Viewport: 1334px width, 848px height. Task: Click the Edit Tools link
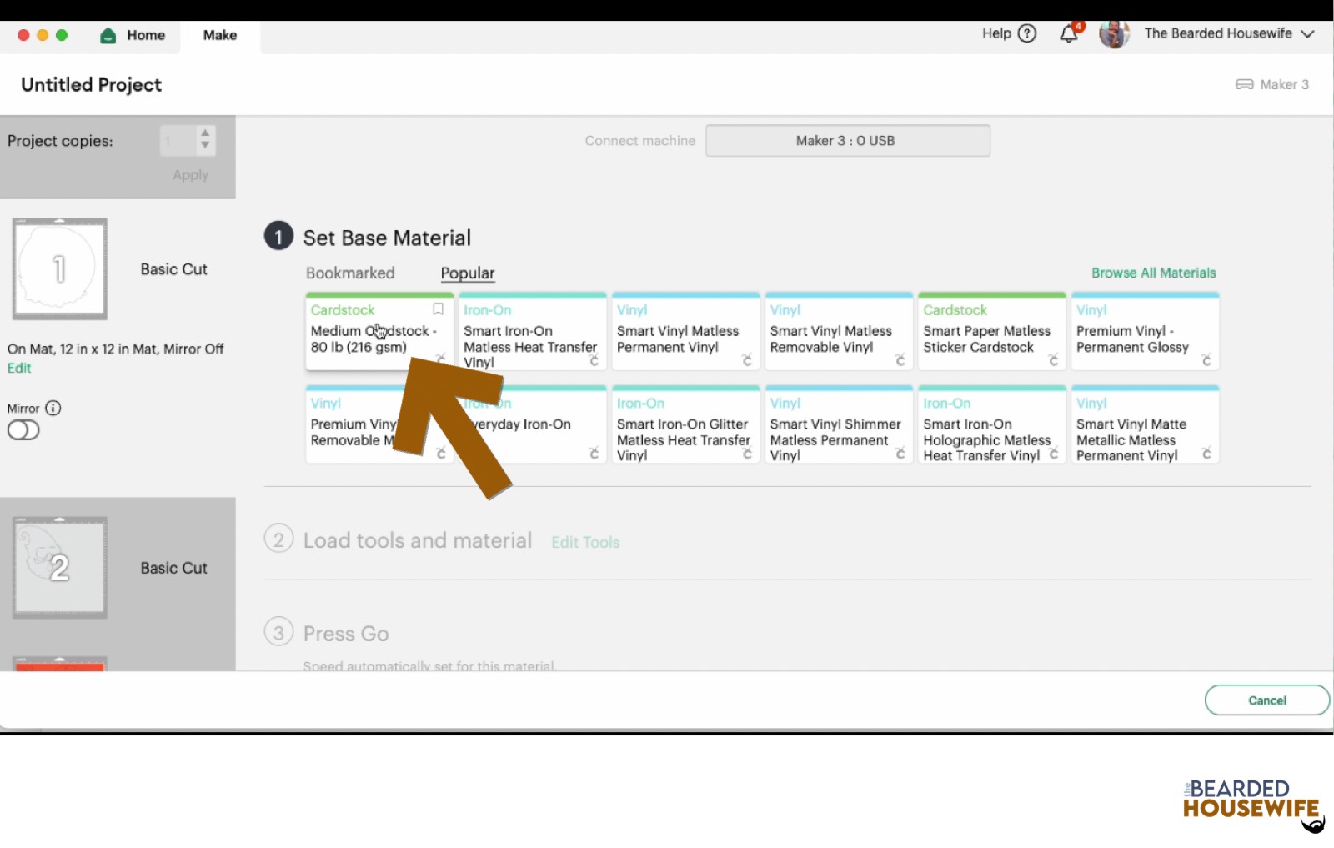tap(585, 542)
